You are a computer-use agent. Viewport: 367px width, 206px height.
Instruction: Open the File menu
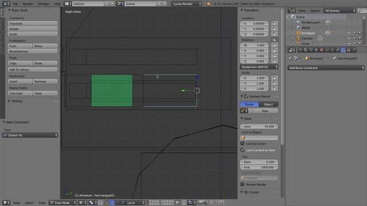tap(15, 4)
